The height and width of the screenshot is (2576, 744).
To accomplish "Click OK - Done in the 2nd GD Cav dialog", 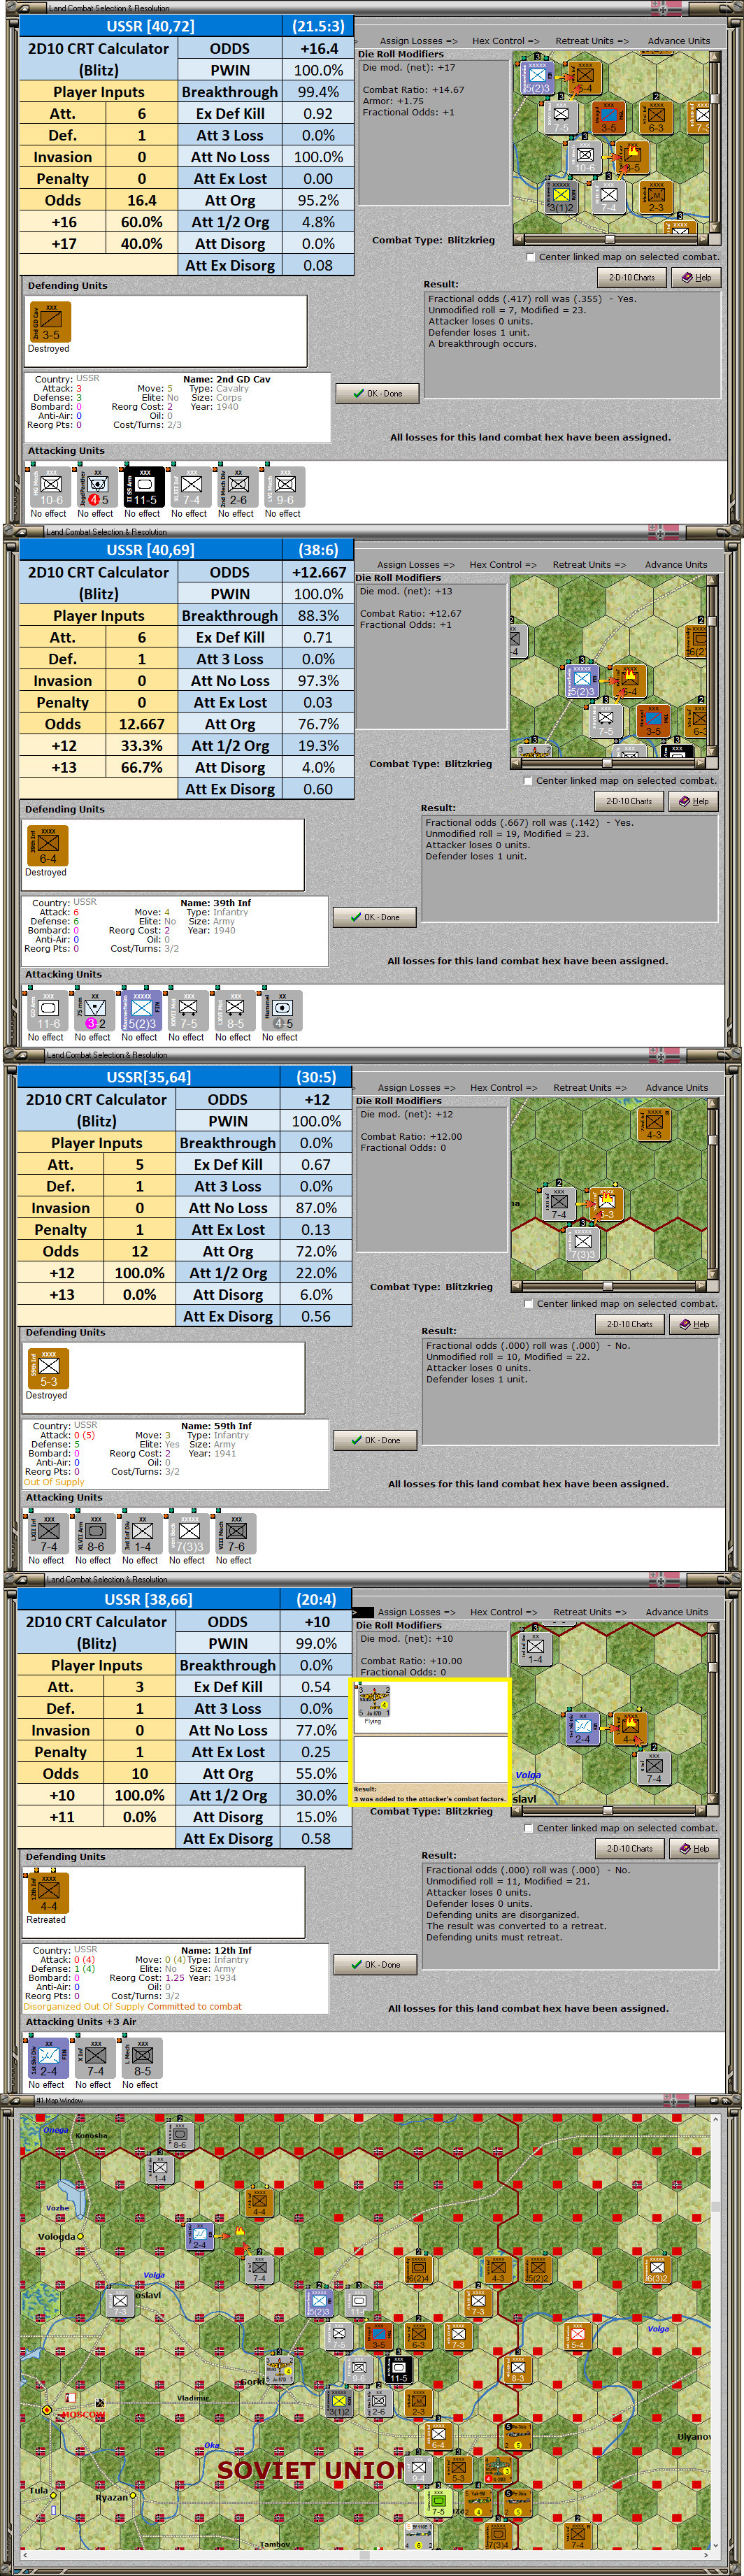I will (377, 393).
